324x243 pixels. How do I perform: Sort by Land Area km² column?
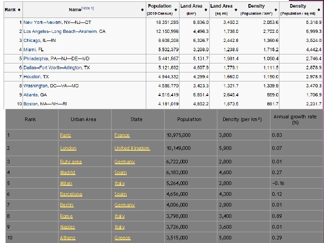click(206, 10)
